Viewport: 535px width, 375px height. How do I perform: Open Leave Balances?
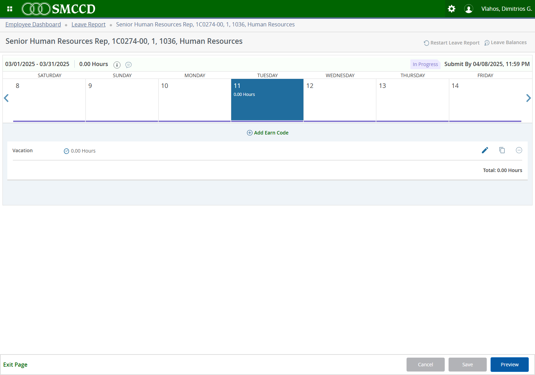[x=505, y=42]
